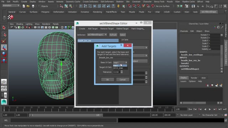Click the four-view layout icon
The image size is (228, 128).
click(x=4, y=89)
